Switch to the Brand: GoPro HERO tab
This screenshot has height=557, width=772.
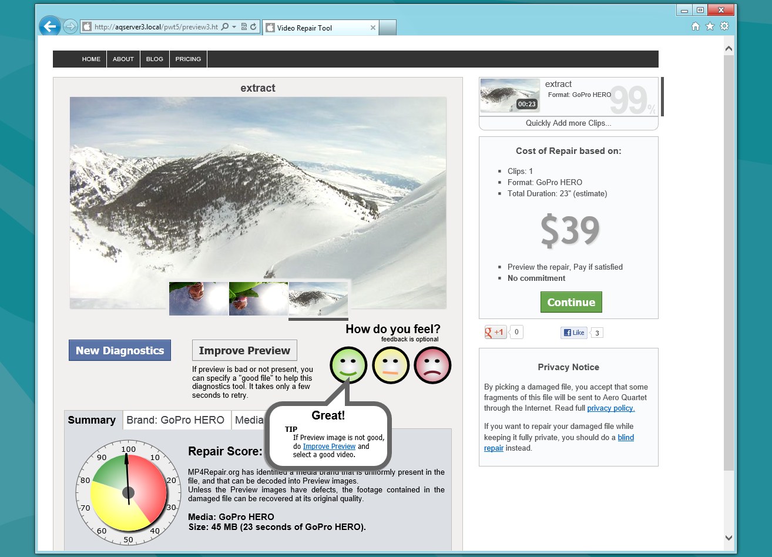click(176, 420)
